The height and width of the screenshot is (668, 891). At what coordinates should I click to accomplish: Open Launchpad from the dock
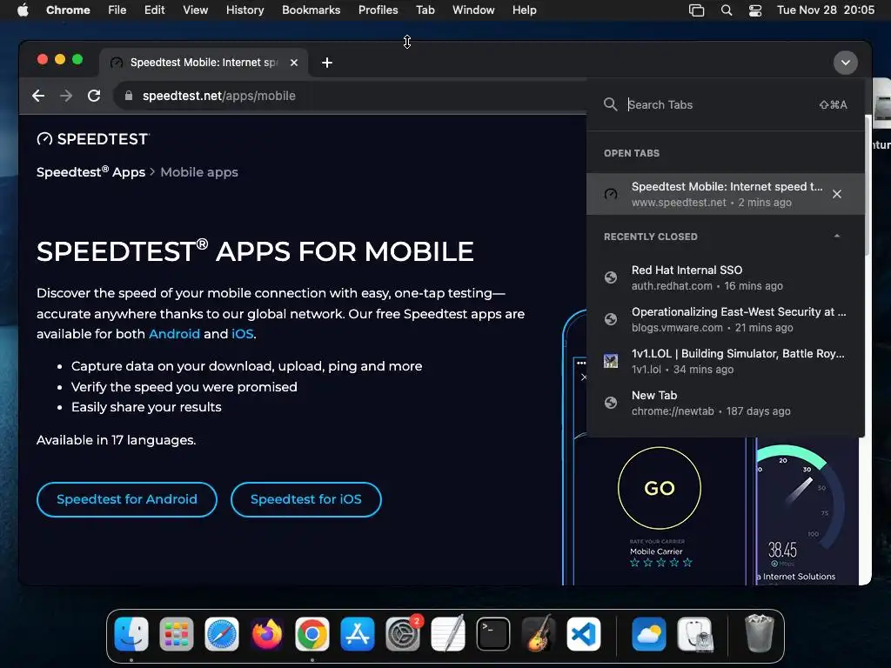pyautogui.click(x=176, y=634)
